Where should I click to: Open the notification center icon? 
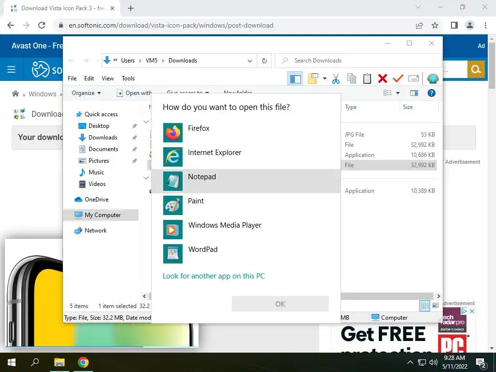pyautogui.click(x=481, y=362)
